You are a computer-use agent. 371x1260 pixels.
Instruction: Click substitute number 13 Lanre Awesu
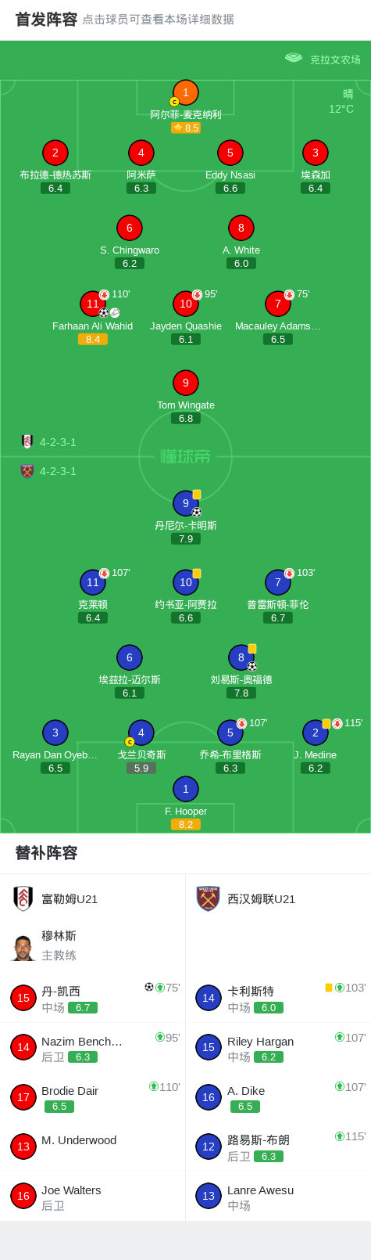tap(278, 1197)
